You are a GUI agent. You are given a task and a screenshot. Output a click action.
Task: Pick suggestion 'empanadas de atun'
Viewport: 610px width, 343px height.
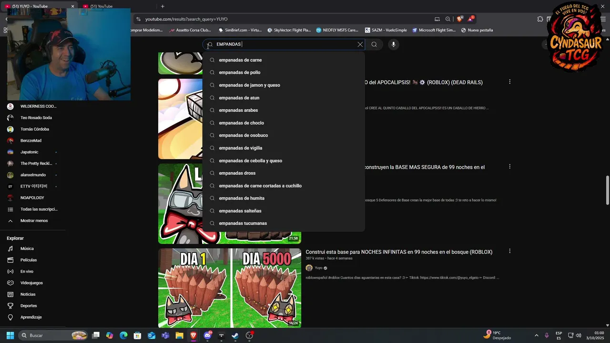284,98
